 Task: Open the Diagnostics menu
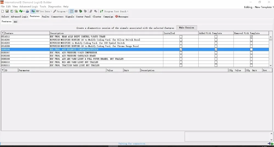(x=55, y=7)
